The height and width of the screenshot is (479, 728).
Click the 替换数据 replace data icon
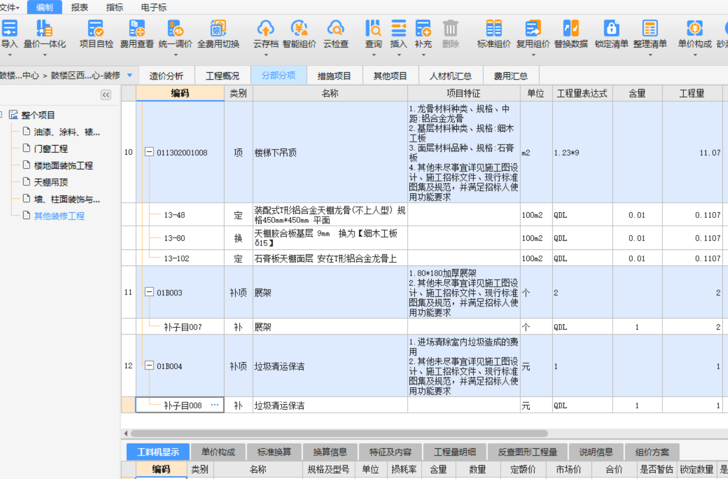point(571,28)
